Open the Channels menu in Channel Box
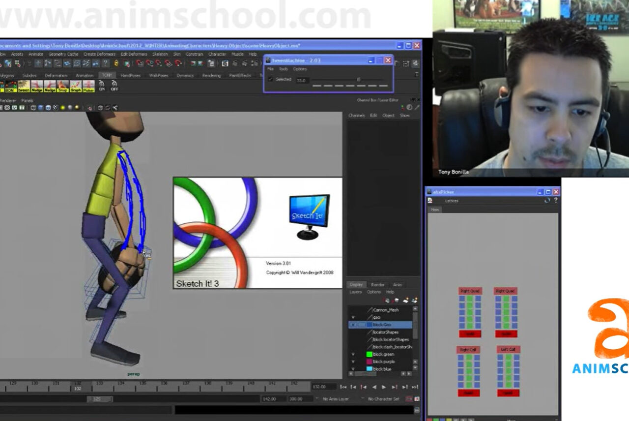Image resolution: width=629 pixels, height=421 pixels. pyautogui.click(x=356, y=116)
